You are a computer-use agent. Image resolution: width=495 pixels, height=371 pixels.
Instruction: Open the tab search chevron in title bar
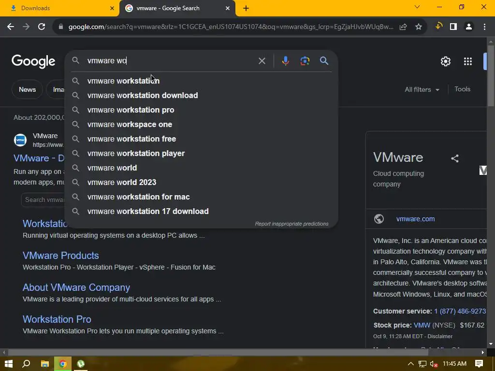(417, 7)
